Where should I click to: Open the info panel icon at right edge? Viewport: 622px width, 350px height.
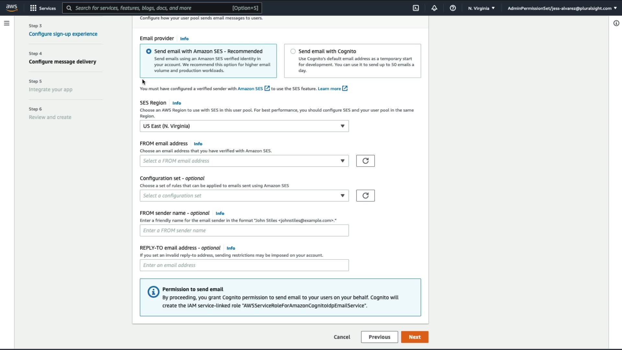pos(616,23)
